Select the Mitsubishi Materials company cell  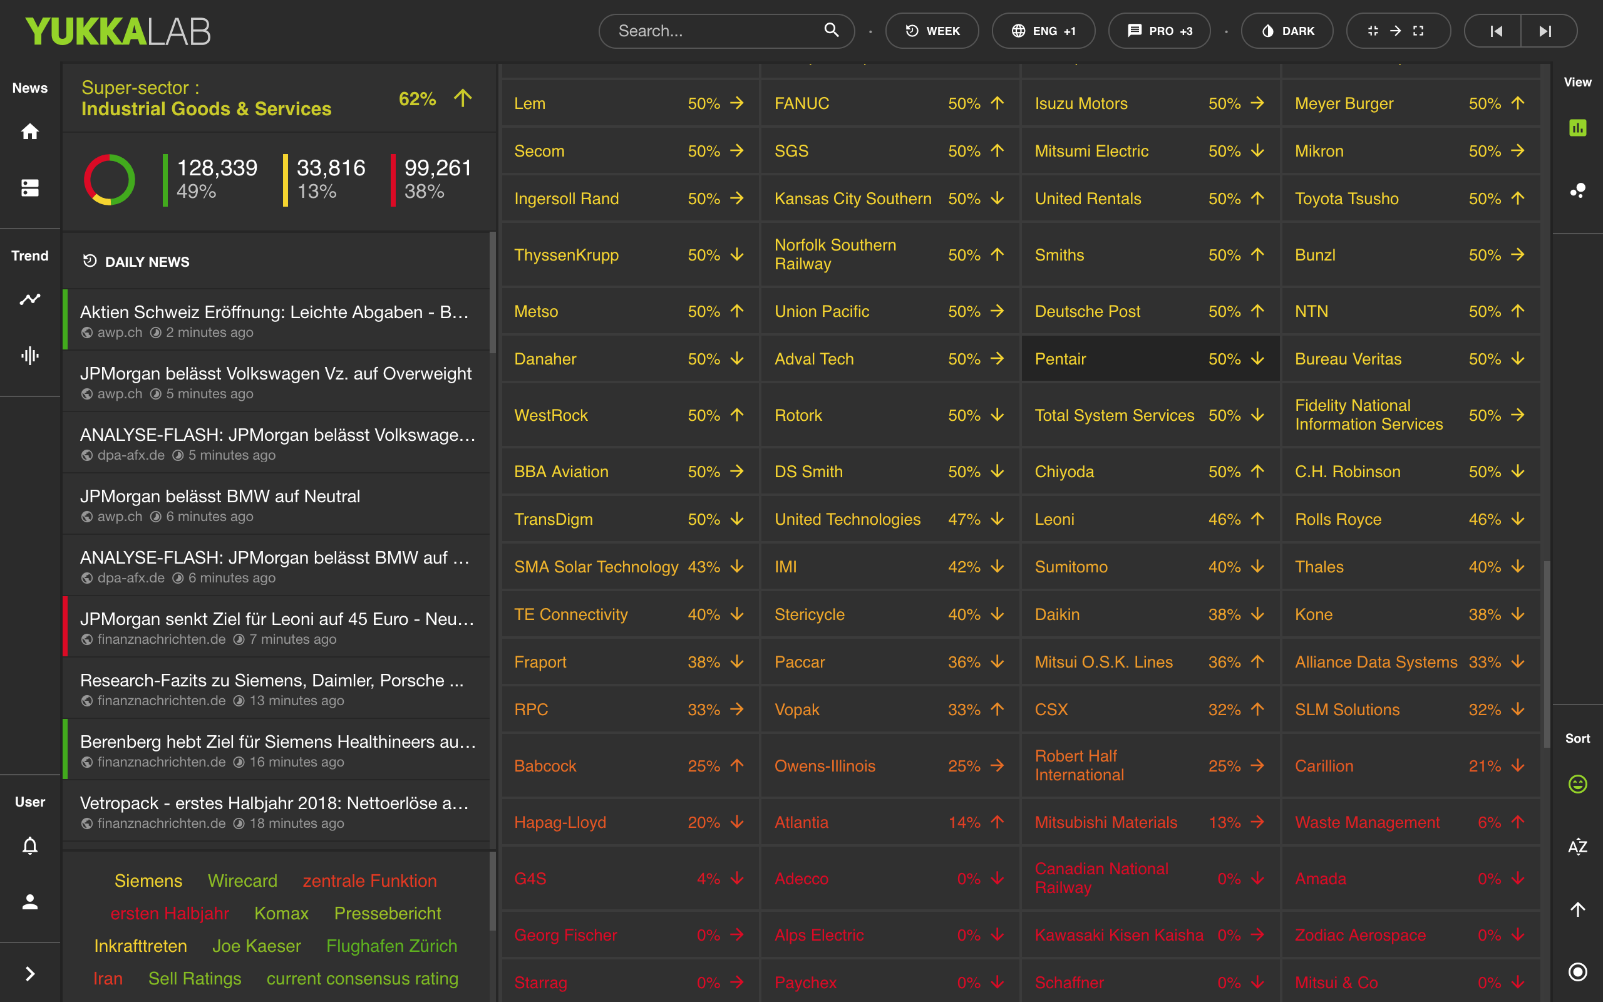[1150, 822]
